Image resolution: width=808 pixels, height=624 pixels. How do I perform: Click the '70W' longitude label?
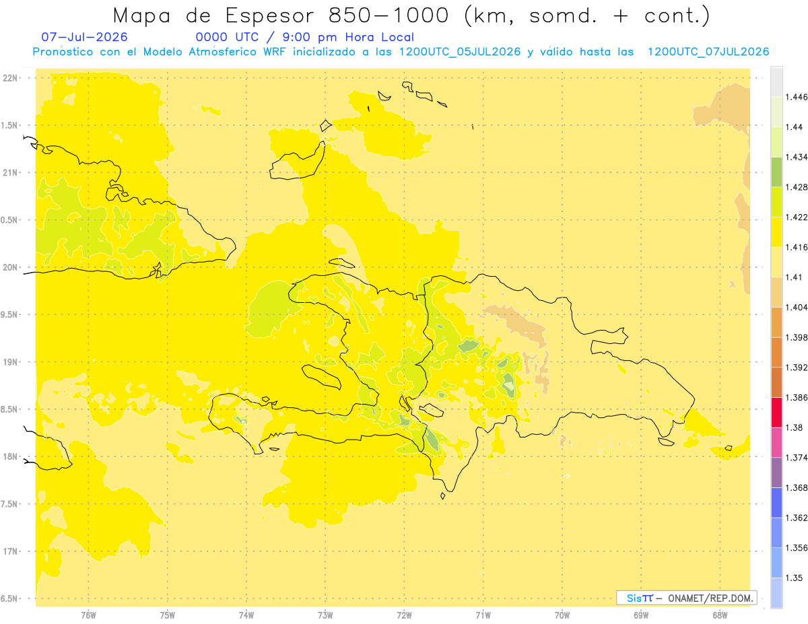[562, 615]
